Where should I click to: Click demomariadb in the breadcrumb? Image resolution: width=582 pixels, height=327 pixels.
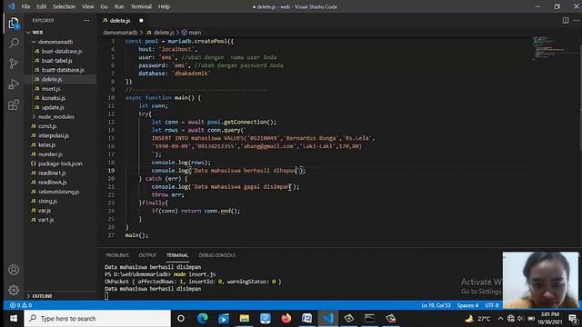[x=120, y=33]
